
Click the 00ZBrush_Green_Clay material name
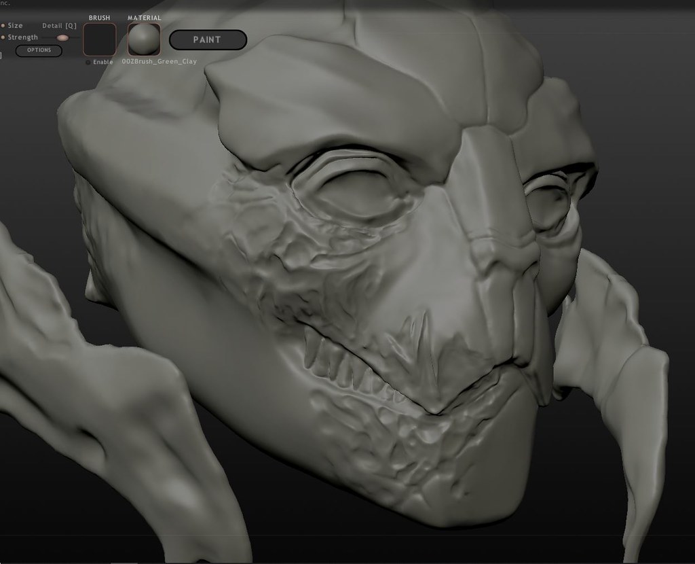click(x=159, y=61)
